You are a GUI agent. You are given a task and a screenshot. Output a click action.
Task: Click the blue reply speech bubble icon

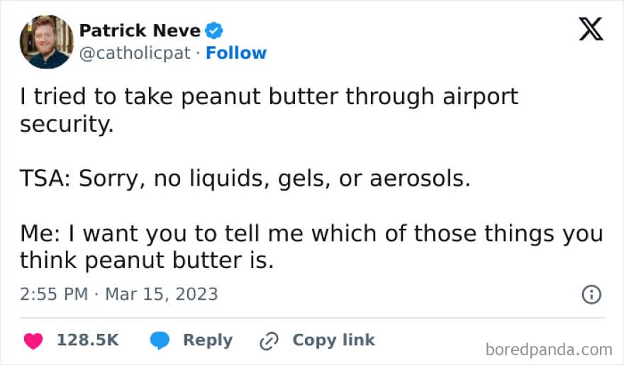[x=160, y=341]
